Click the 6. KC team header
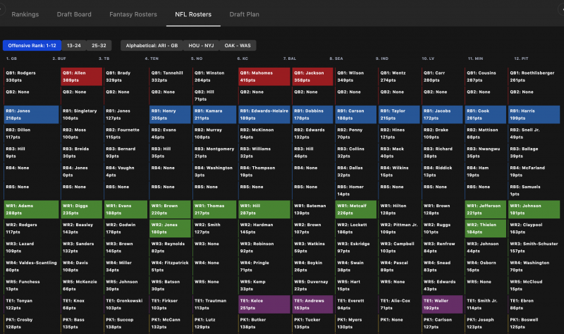Screen dimensions: 564x334 coord(243,58)
